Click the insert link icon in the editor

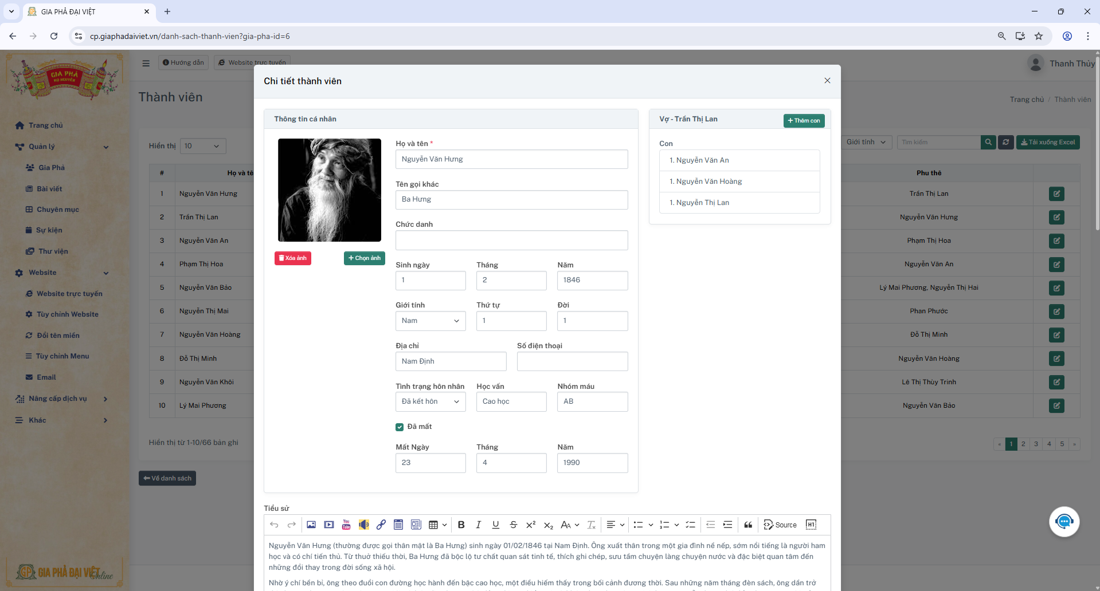[381, 525]
